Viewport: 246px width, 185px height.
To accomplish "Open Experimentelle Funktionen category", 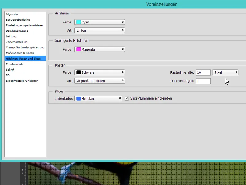I will coord(22,81).
